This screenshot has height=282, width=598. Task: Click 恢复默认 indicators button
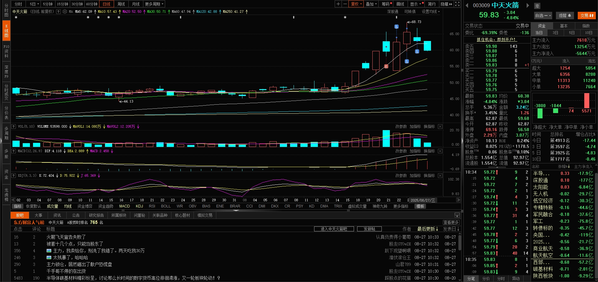(x=33, y=206)
